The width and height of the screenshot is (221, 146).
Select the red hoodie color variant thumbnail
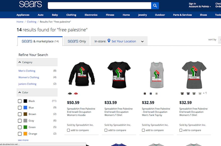click(76, 93)
